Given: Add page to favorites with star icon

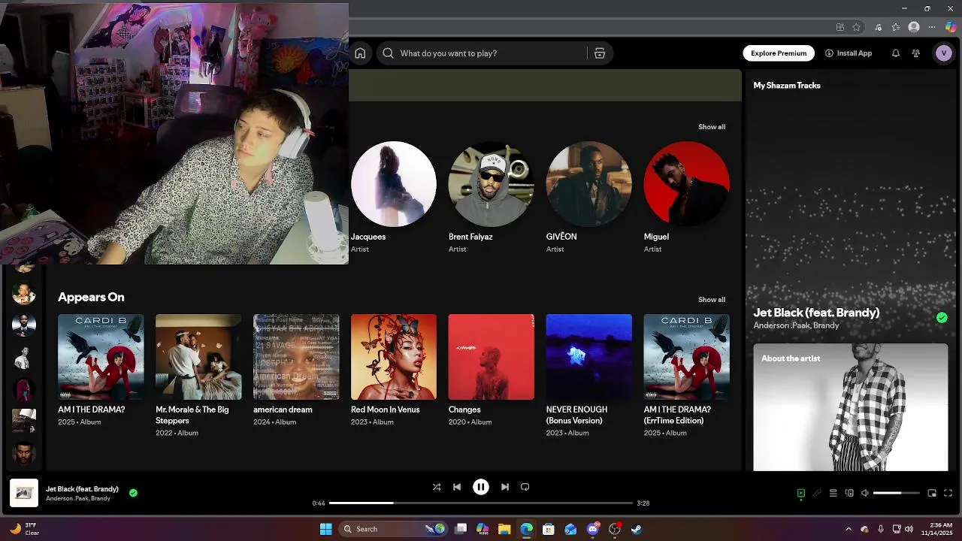Looking at the screenshot, I should click(x=856, y=27).
